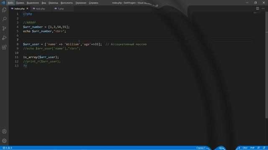The height and width of the screenshot is (150, 268).
Task: Minimize the Visual Studio Code window
Action: point(247,3)
